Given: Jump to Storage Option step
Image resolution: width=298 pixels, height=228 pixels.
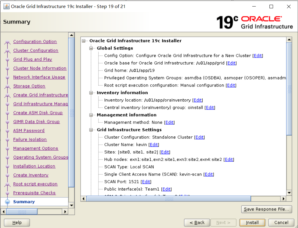Looking at the screenshot, I should click(x=29, y=86).
